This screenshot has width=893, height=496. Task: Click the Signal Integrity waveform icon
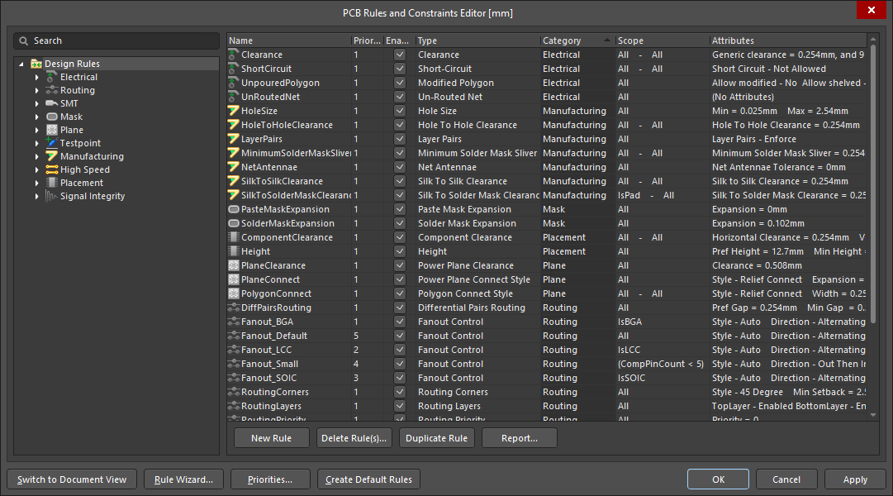click(x=51, y=196)
